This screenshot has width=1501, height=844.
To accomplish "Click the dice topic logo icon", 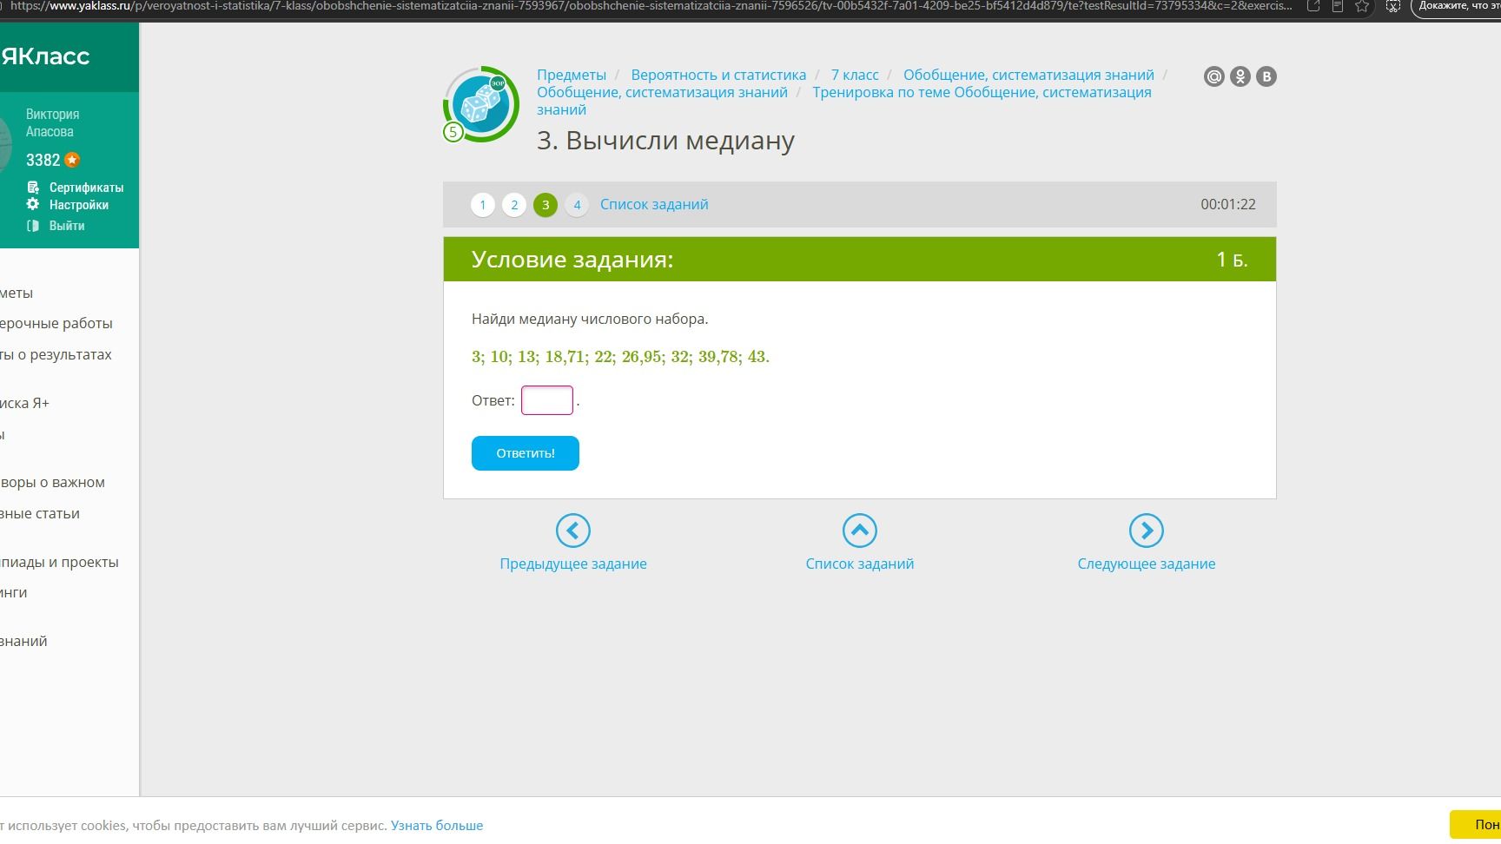I will (481, 105).
